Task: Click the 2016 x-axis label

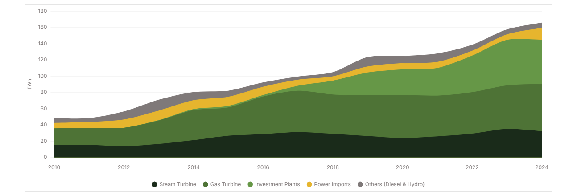Action: click(263, 167)
